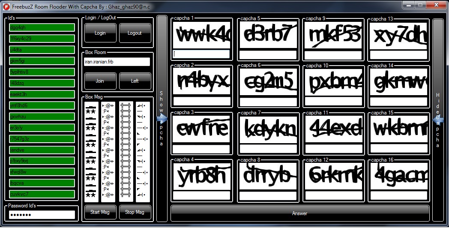The image size is (449, 228).
Task: Select the id field eaekt3h
Action: 42,94
